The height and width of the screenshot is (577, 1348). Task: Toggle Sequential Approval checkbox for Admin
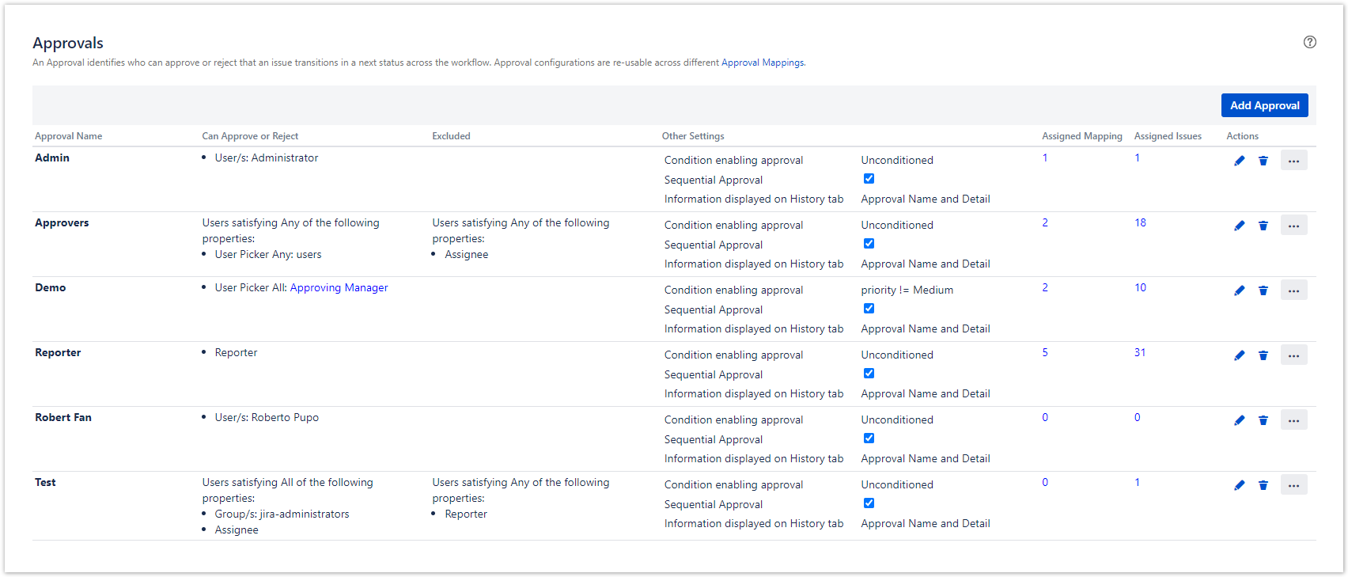tap(869, 179)
